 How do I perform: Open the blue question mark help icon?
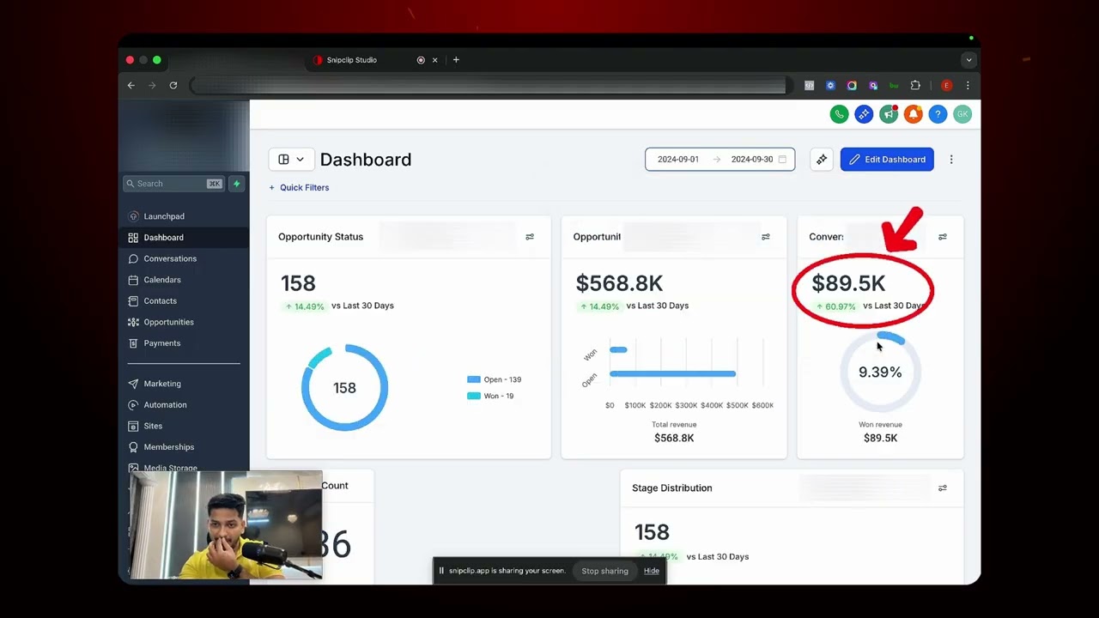coord(938,114)
